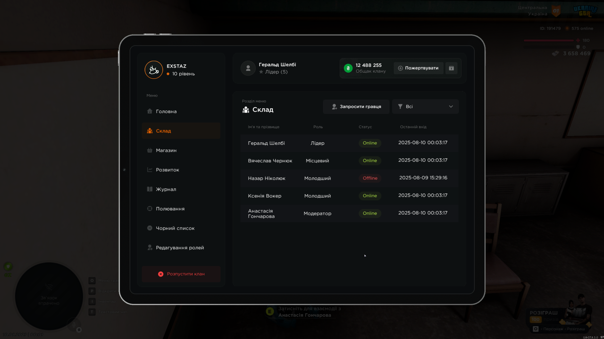Open Чорний список in the sidebar
Viewport: 604px width, 339px height.
181,228
